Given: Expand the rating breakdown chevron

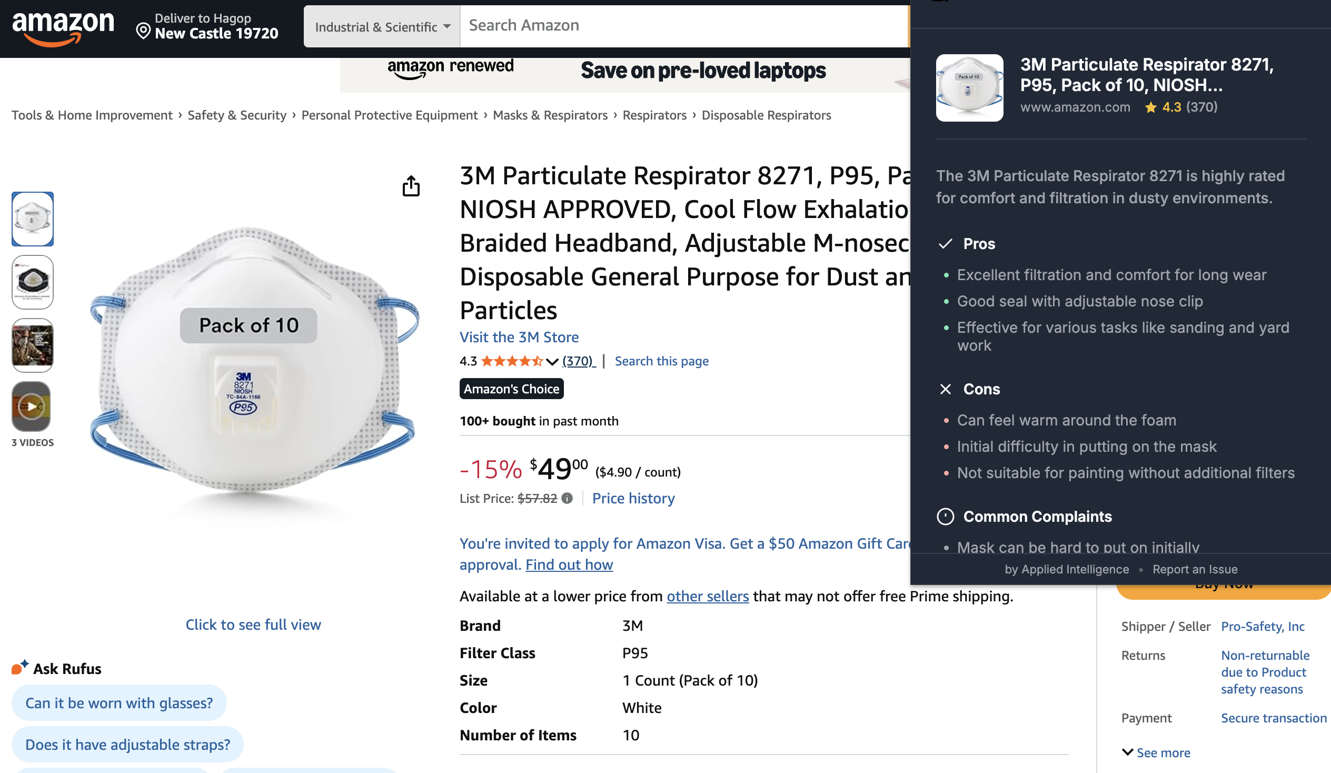Looking at the screenshot, I should [x=552, y=362].
